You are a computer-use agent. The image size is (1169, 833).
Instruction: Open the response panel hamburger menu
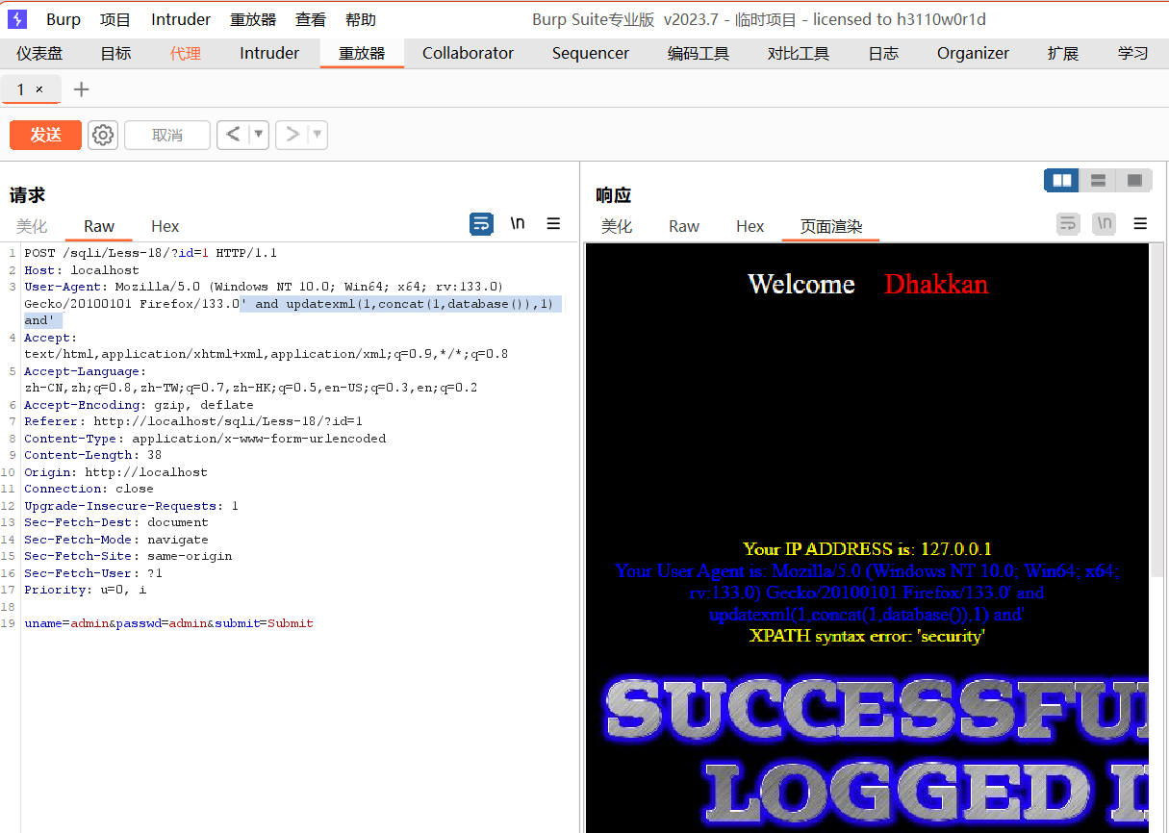tap(1140, 224)
